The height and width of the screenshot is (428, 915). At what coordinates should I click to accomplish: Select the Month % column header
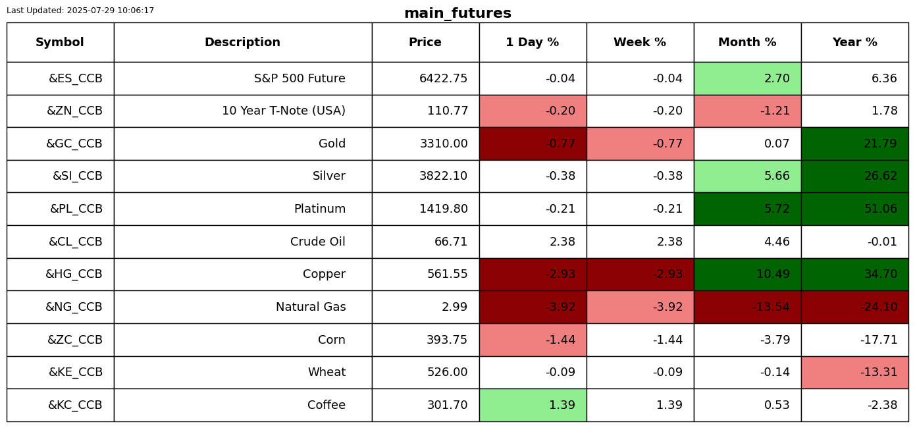pyautogui.click(x=747, y=42)
